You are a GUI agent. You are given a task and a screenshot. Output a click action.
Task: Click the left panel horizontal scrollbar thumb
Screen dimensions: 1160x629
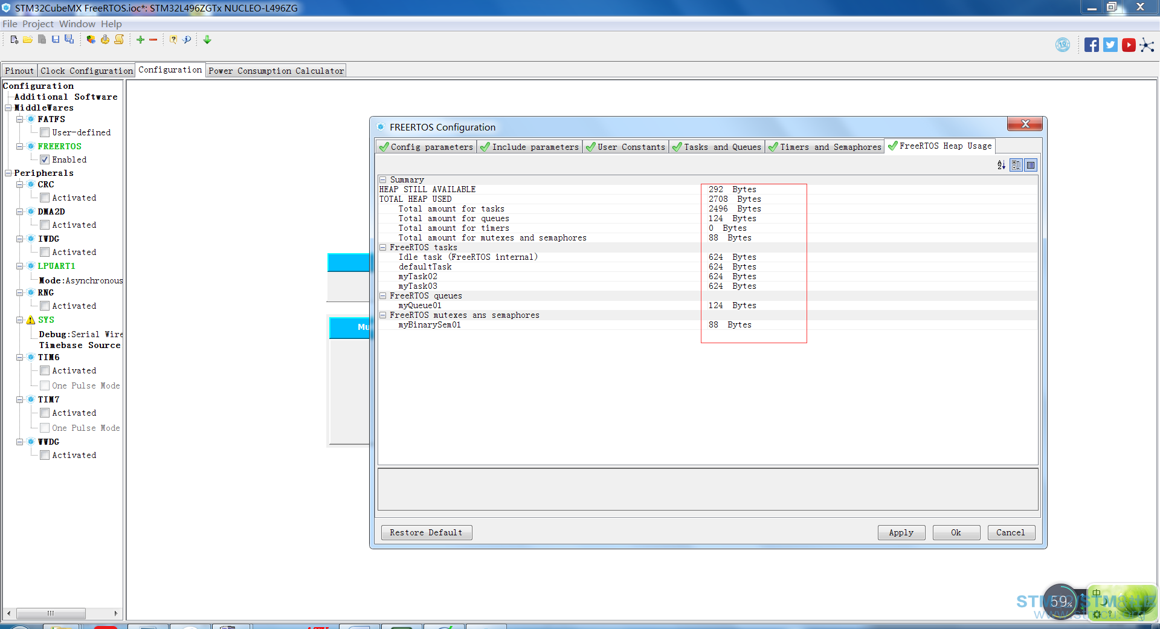[x=51, y=613]
